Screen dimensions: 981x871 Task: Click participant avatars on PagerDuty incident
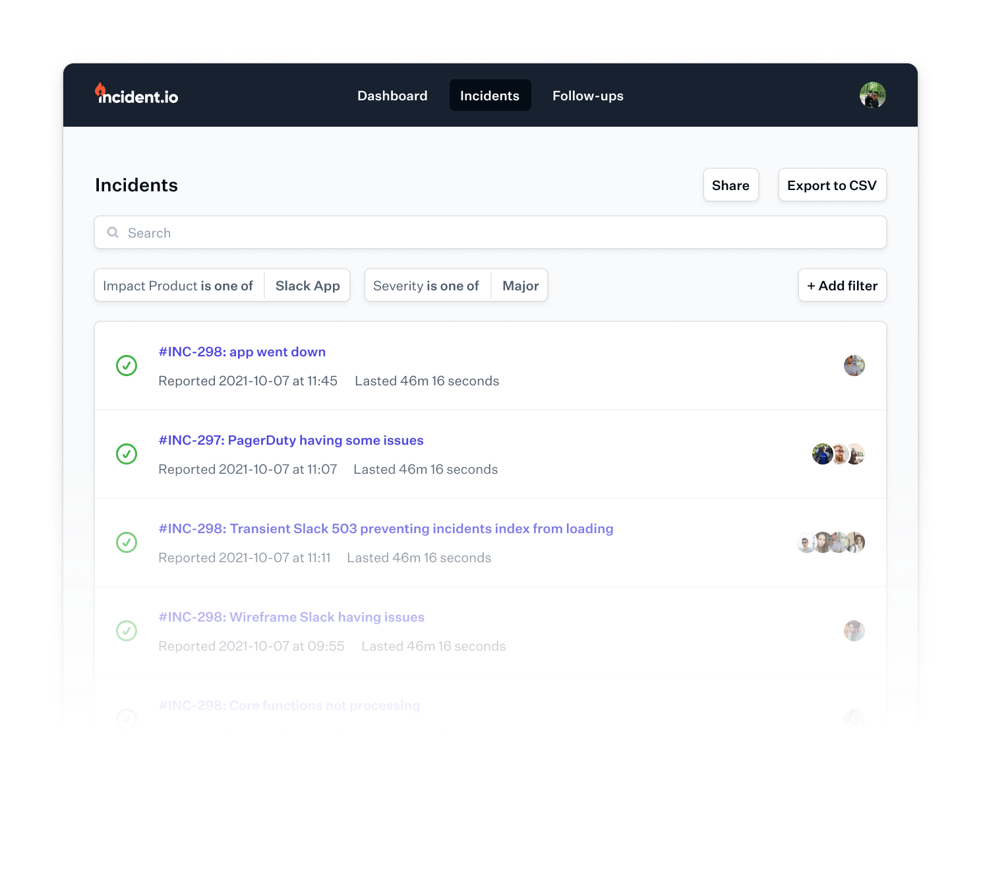pos(838,454)
